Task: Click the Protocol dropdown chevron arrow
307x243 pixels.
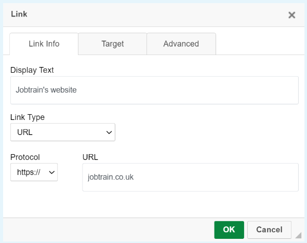Action: point(52,172)
